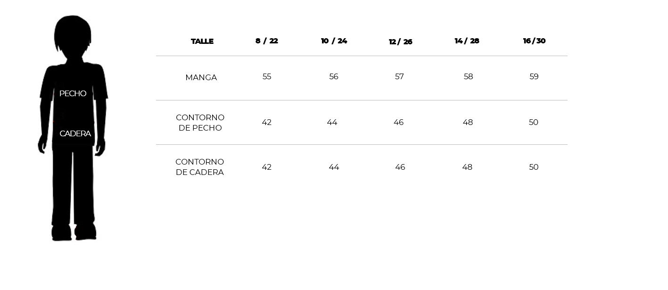Click the manga value 55

coord(267,76)
